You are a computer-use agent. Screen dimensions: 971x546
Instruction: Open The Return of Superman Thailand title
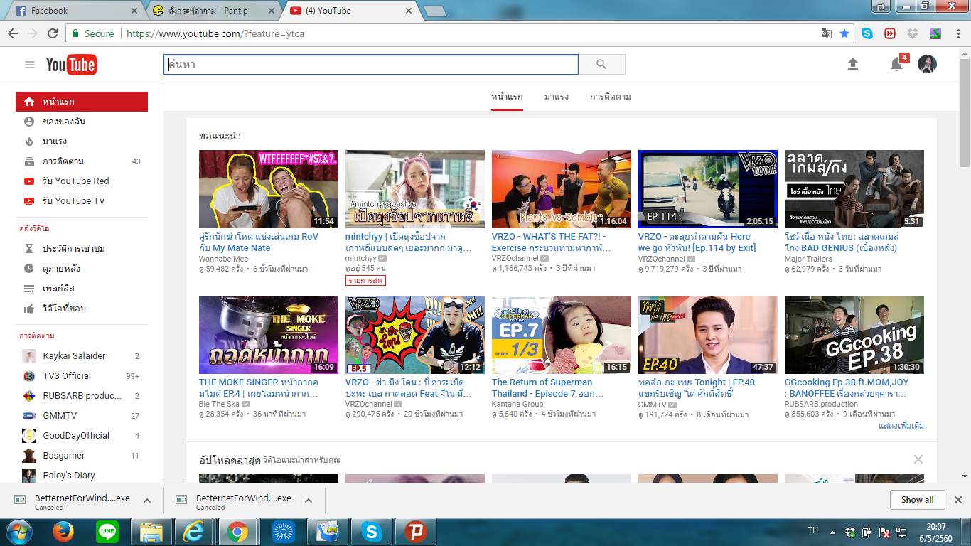[x=547, y=387]
